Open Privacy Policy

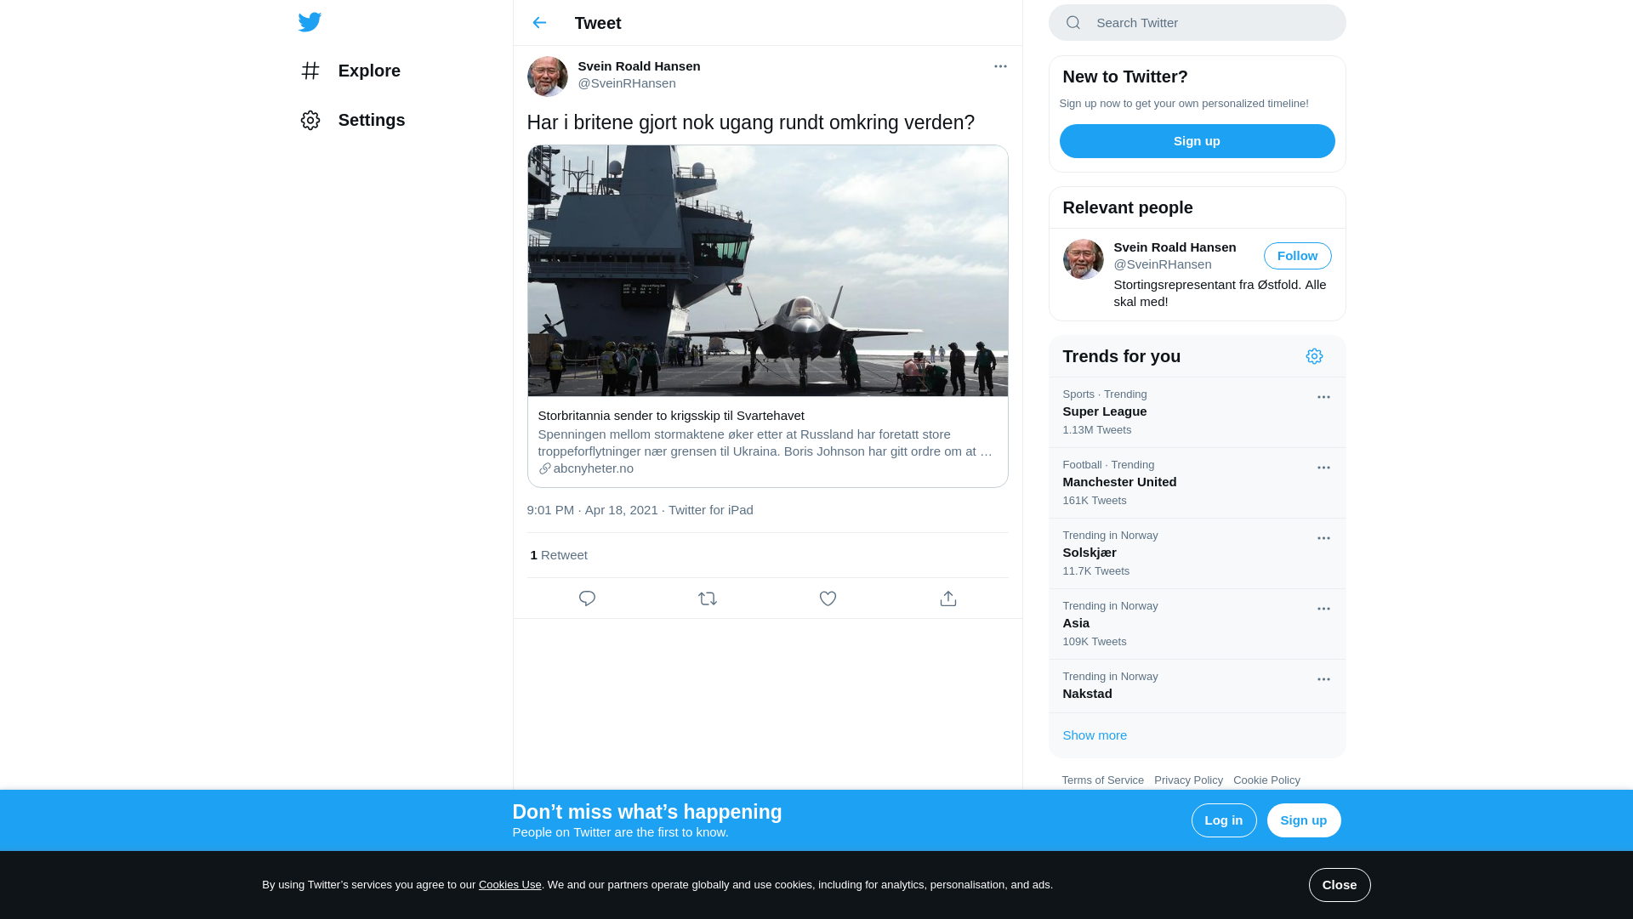(x=1188, y=780)
